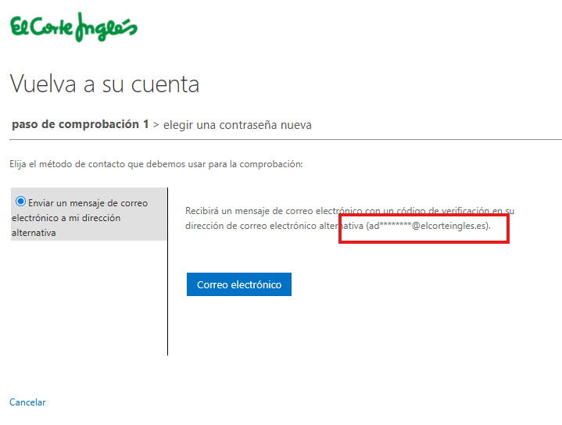Click the 'Vuelva a su cuenta' heading
The image size is (562, 425).
point(105,84)
